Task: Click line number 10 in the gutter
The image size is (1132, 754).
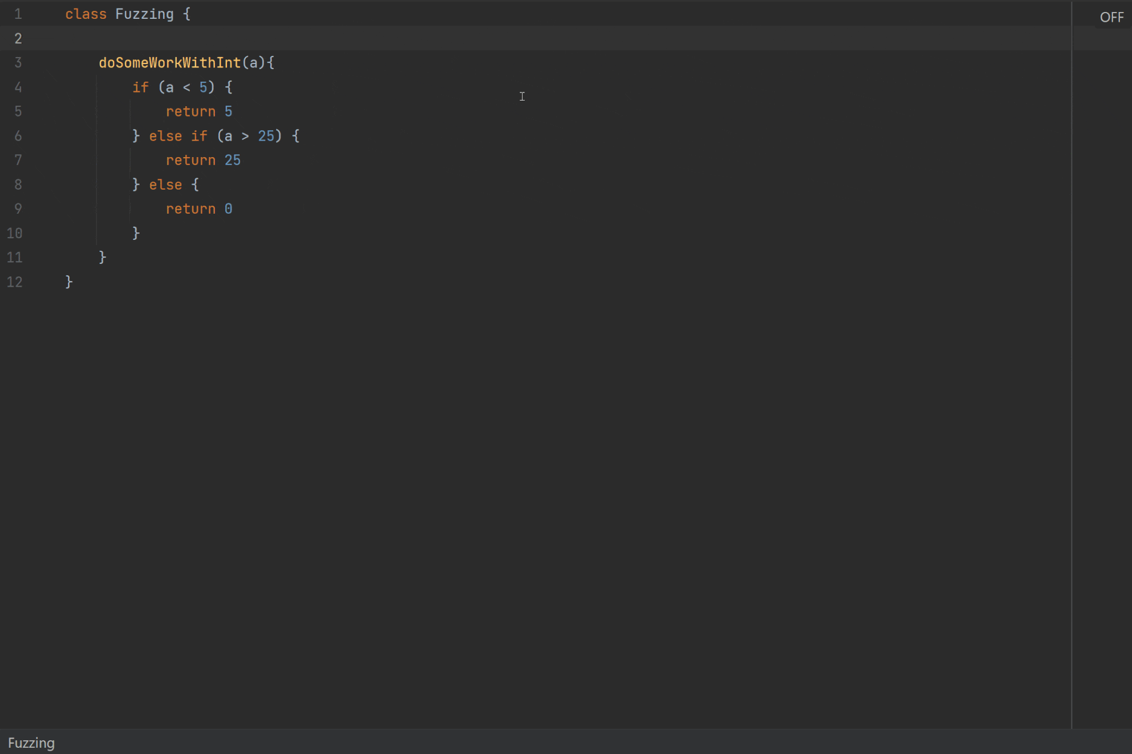Action: [x=14, y=233]
